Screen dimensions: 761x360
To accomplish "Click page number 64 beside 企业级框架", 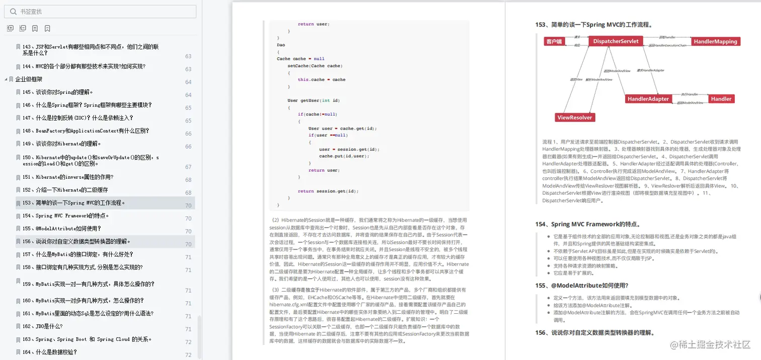I will point(189,82).
